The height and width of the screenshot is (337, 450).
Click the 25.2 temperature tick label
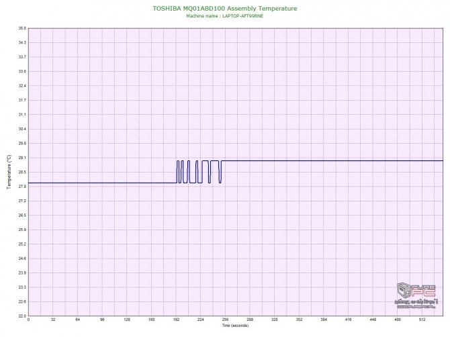coord(22,244)
